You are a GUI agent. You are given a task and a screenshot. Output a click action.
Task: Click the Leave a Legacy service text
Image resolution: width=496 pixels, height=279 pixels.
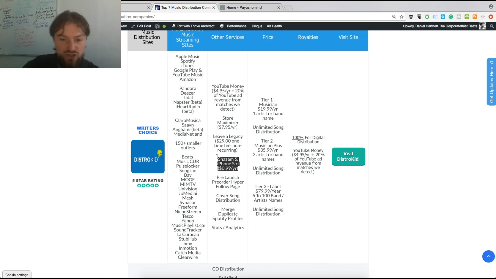click(228, 143)
